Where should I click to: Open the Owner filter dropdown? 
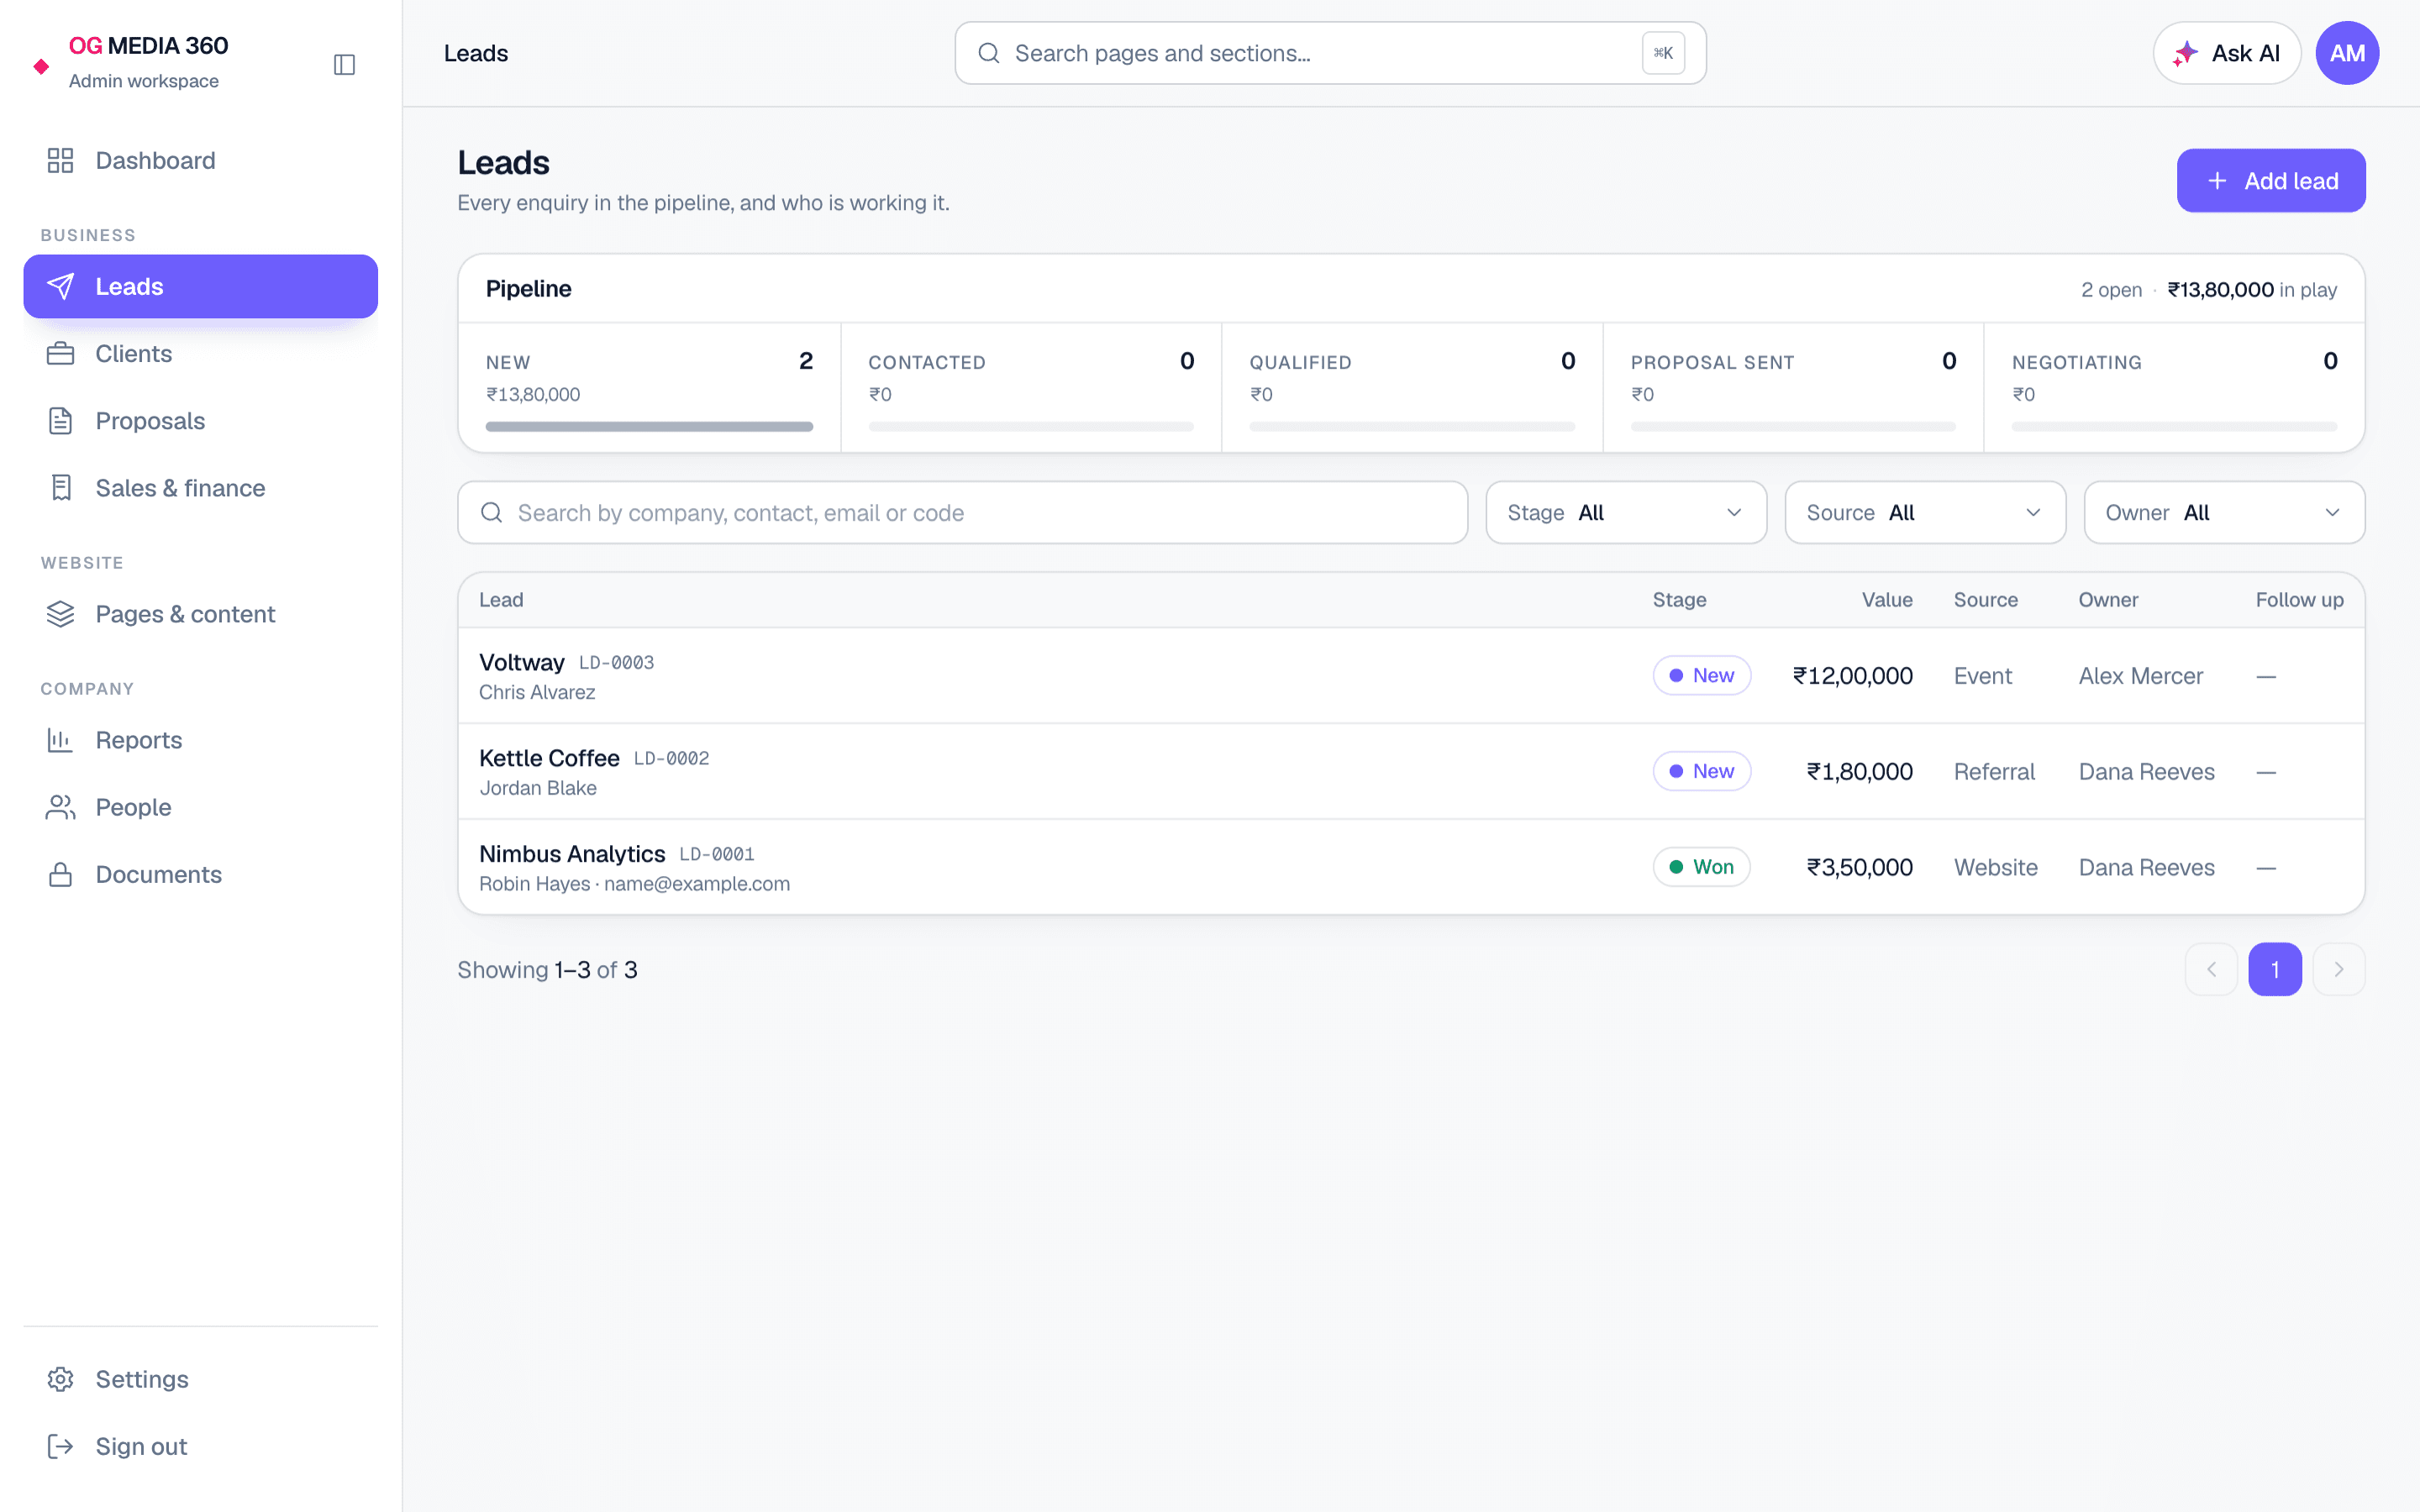coord(2224,513)
